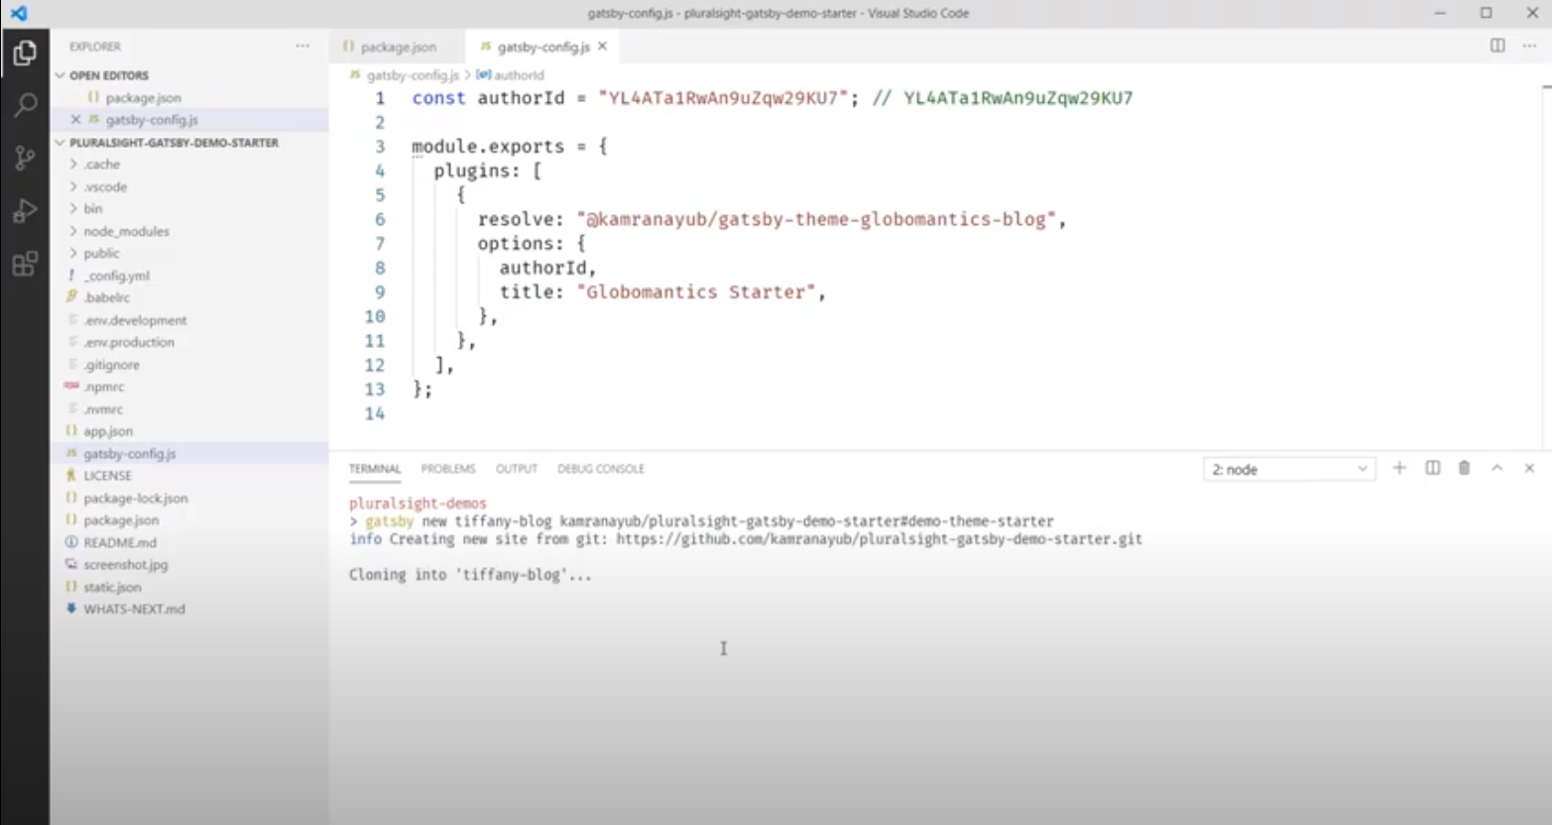This screenshot has width=1552, height=825.
Task: Open the app.json file
Action: click(x=107, y=431)
